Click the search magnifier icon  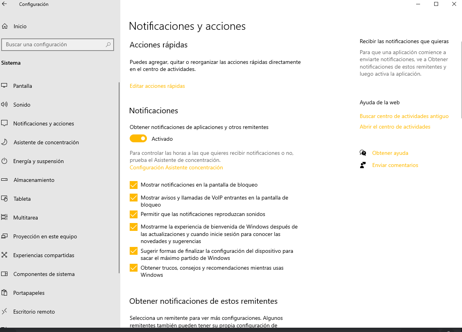pos(108,45)
